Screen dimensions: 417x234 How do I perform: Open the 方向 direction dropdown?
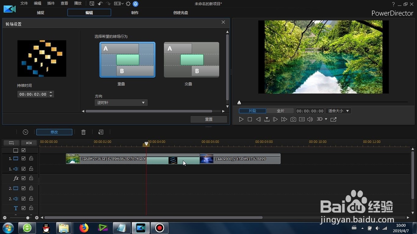[x=121, y=102]
